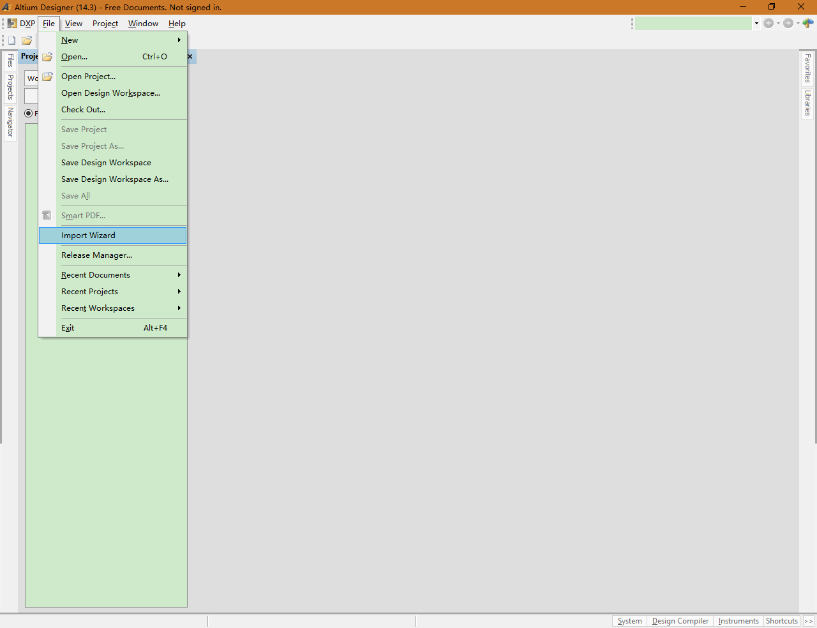Choose Open Project... menu entry

113,77
